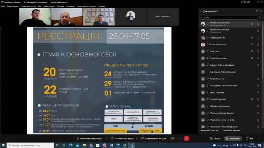Select participant Анастасія
Screen dimensions: 264x148
tap(230, 51)
